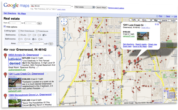Pan the map right with the arrow control
178x110 pixels.
pyautogui.click(x=66, y=21)
